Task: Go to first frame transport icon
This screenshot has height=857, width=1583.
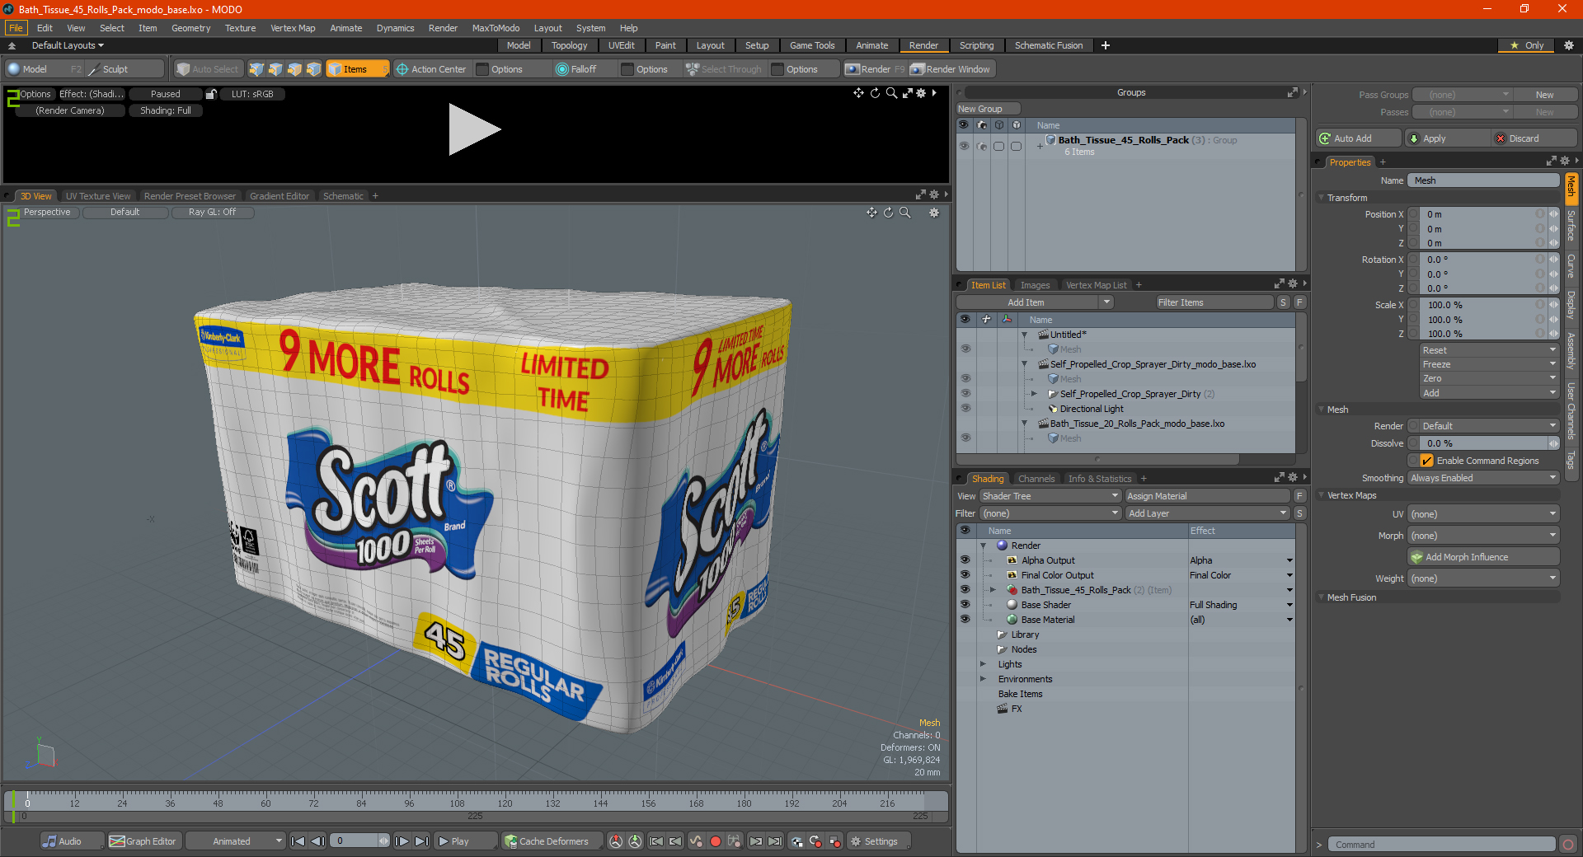Action: pyautogui.click(x=298, y=841)
